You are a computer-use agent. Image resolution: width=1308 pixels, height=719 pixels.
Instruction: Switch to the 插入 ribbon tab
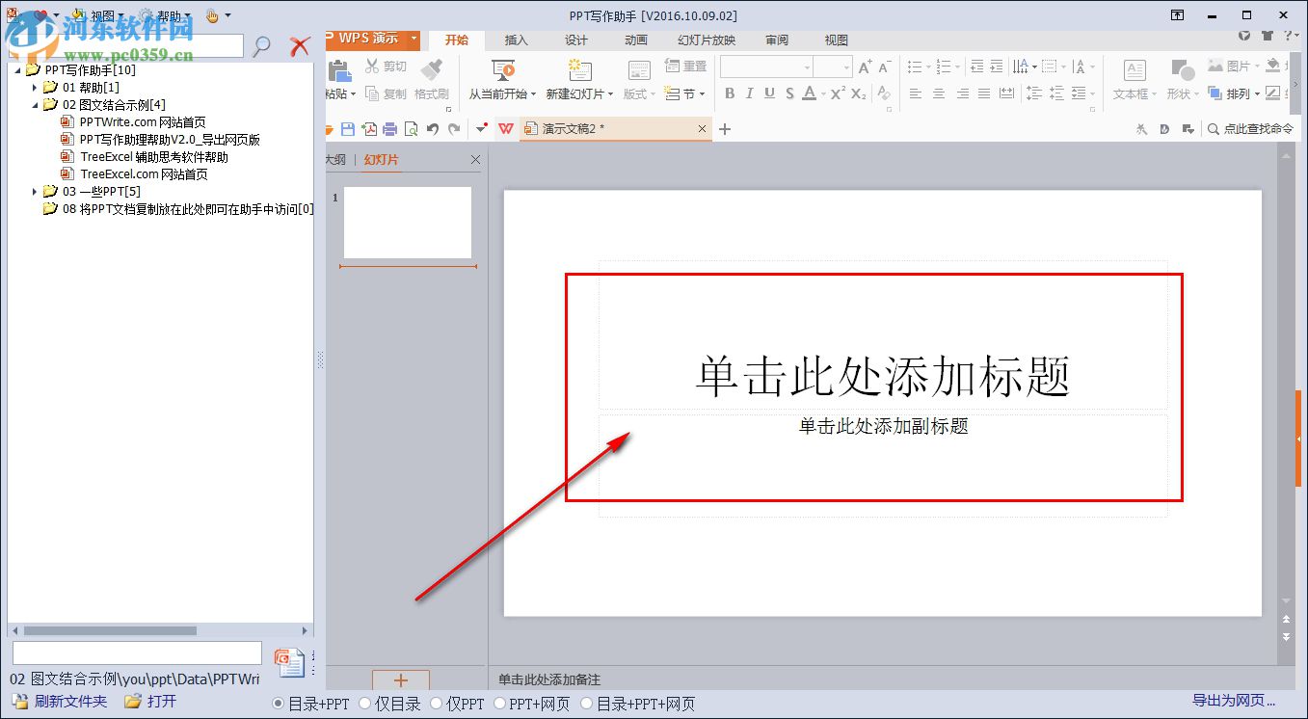pyautogui.click(x=517, y=40)
